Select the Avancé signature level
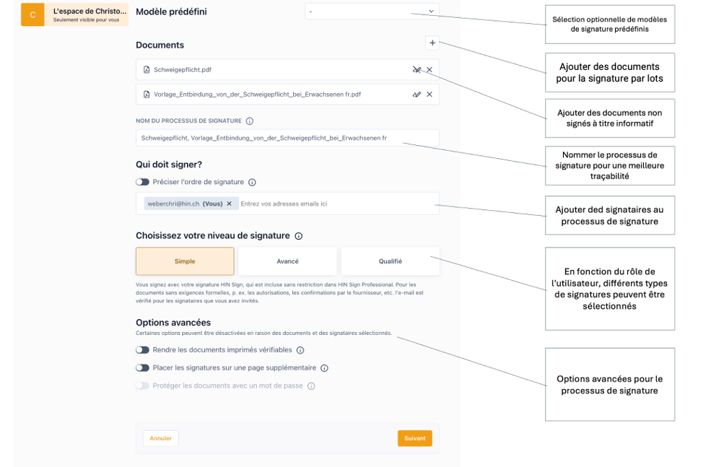Screen dimensions: 724x467 (x=287, y=261)
